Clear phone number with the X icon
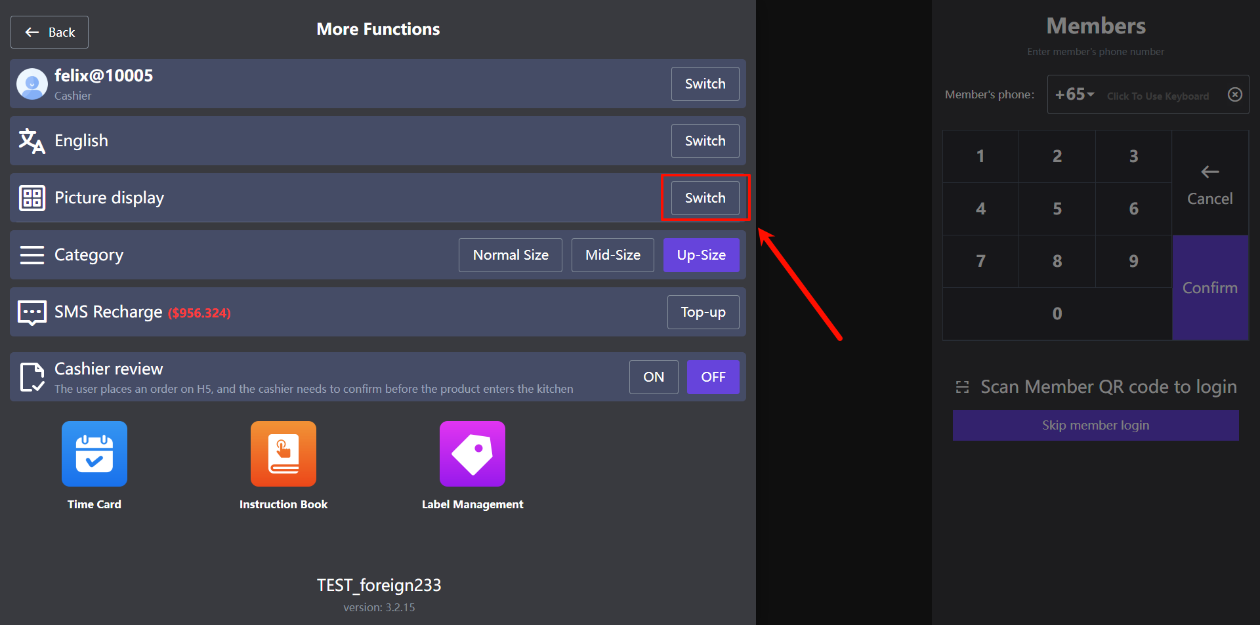 coord(1234,95)
